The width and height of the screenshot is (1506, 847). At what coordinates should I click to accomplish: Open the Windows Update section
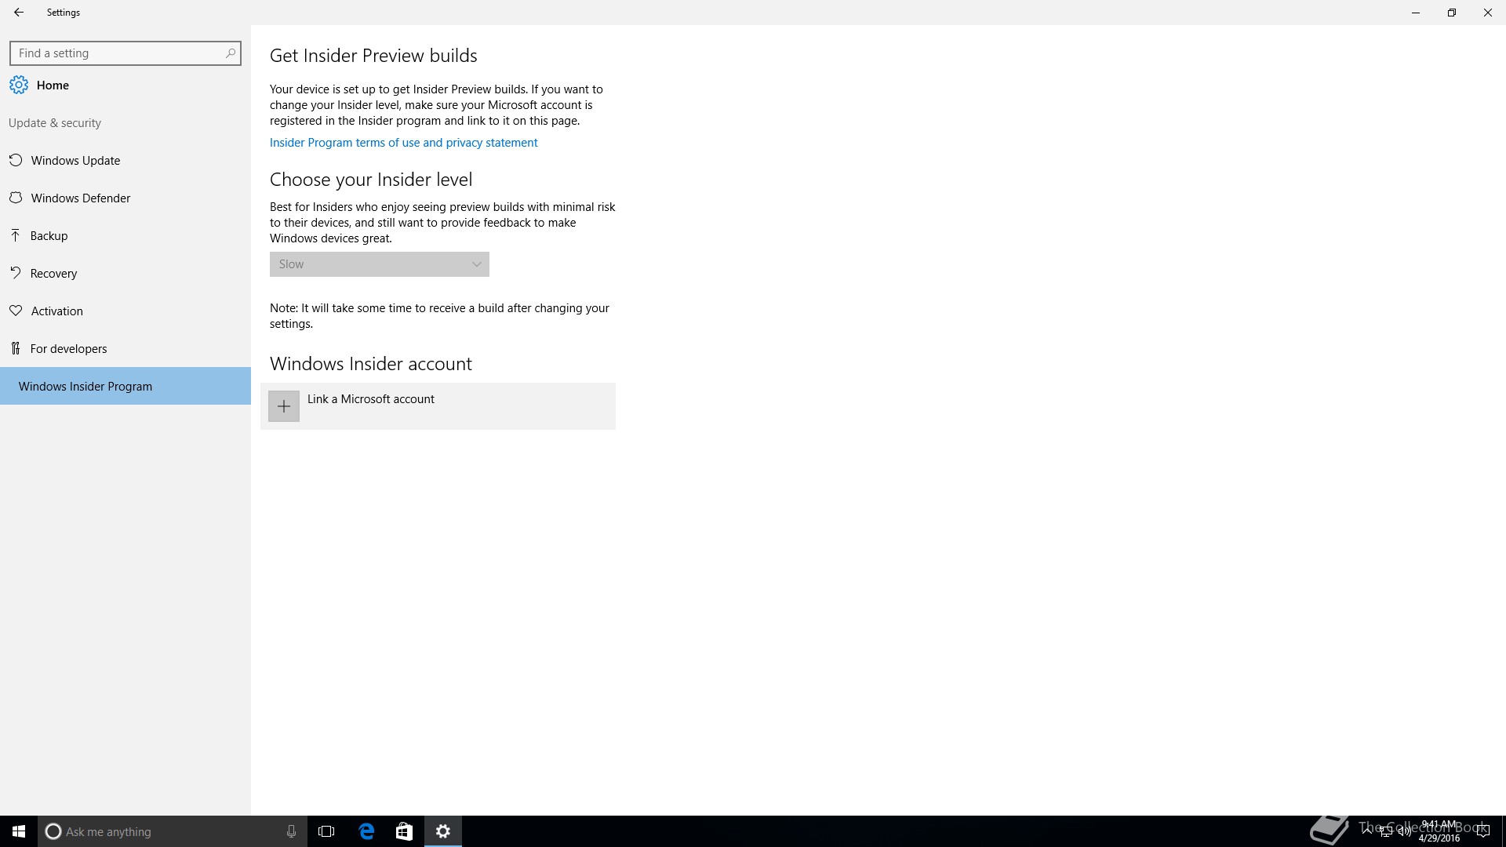coord(125,160)
